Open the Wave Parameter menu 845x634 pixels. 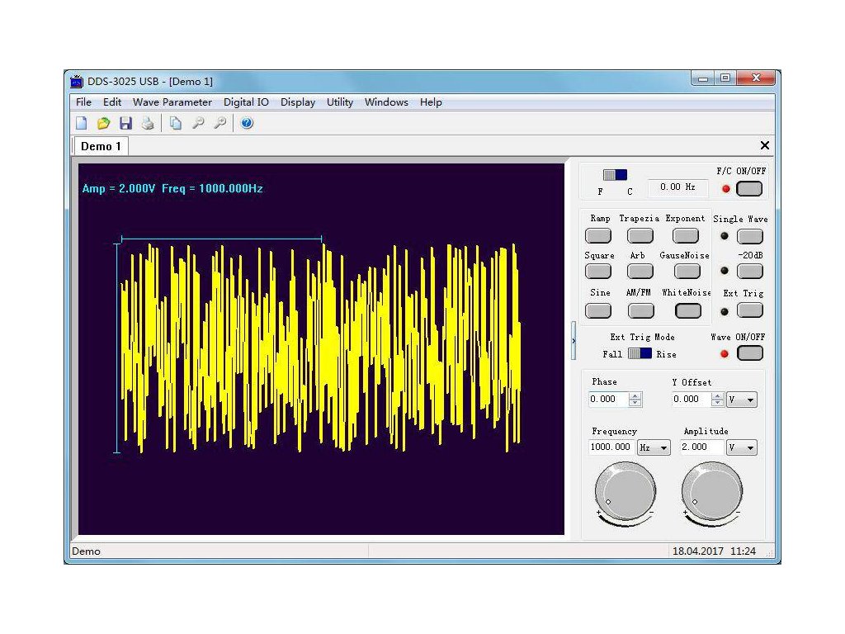(172, 102)
